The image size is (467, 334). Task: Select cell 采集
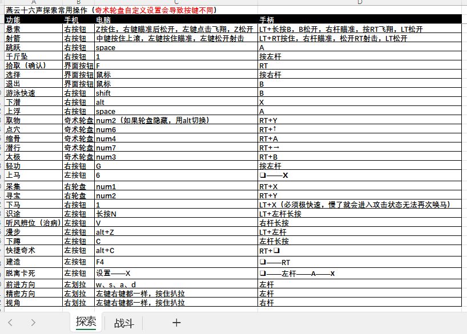tap(33, 186)
